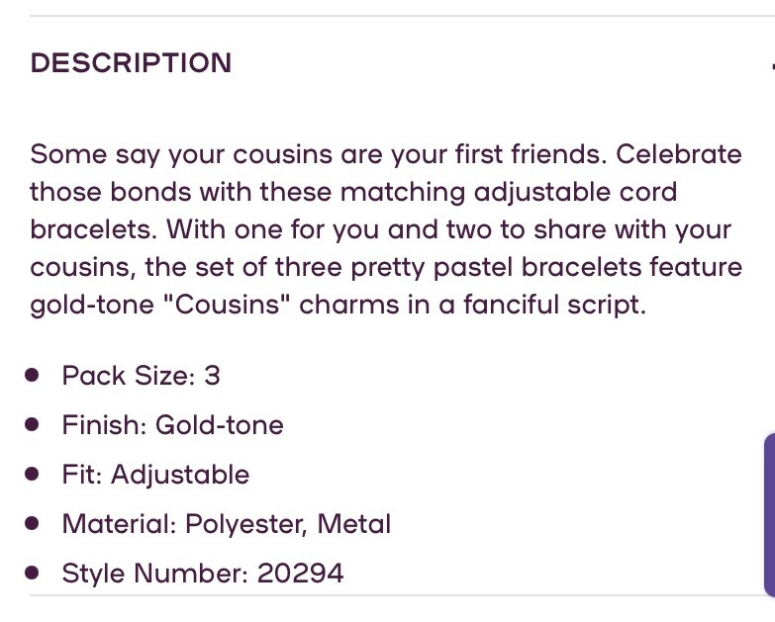This screenshot has height=622, width=775.
Task: Collapse the DESCRIPTION section header
Action: [x=131, y=63]
